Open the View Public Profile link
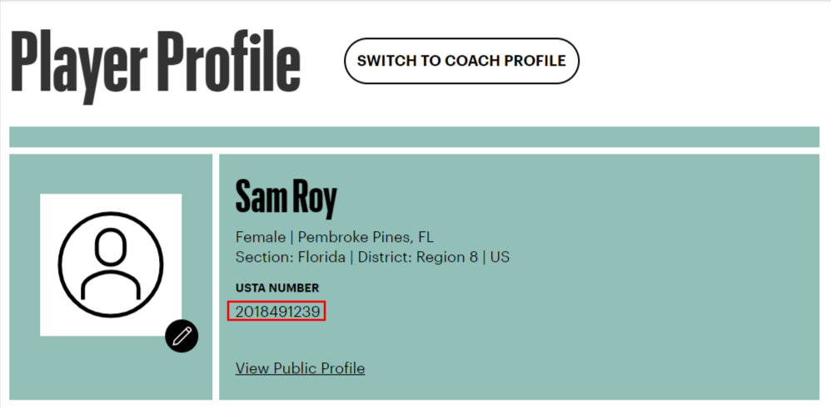The height and width of the screenshot is (408, 831). click(300, 368)
